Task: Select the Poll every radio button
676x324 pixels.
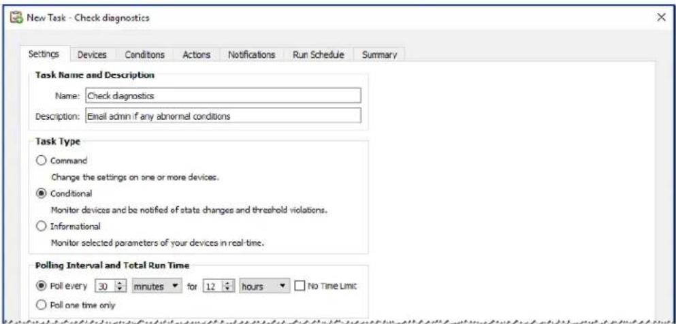Action: [x=41, y=285]
